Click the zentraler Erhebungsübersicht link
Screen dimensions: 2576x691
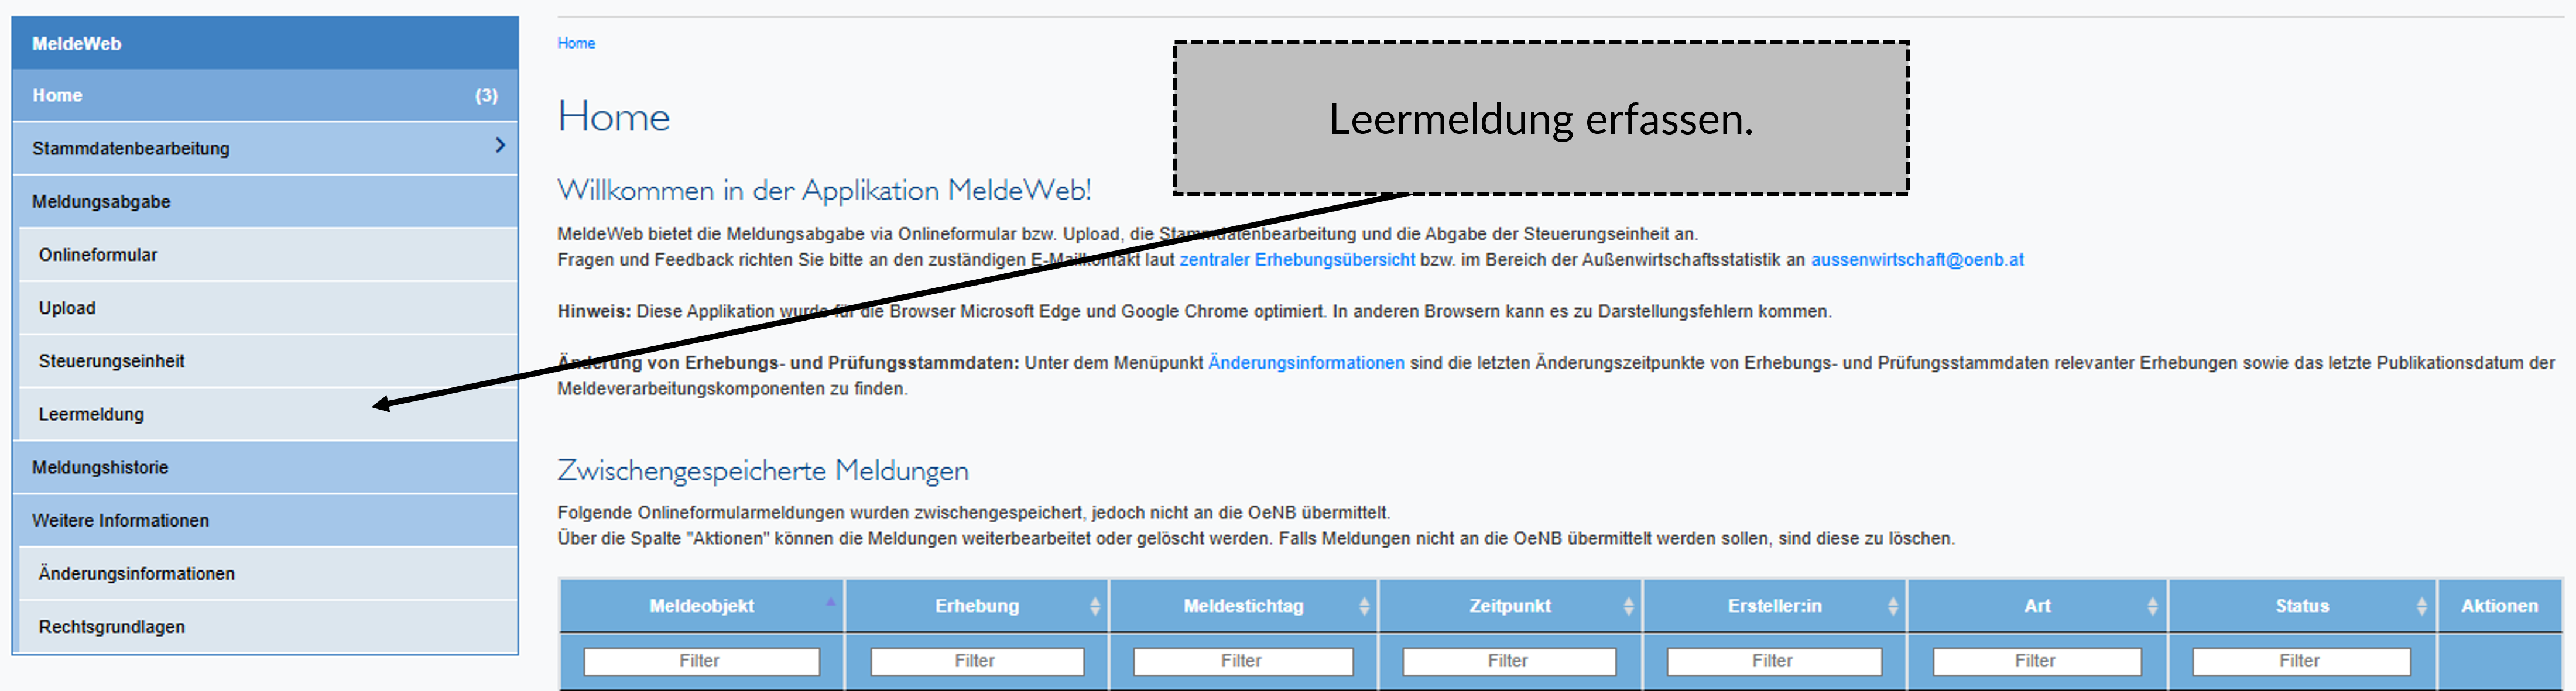pyautogui.click(x=1296, y=260)
